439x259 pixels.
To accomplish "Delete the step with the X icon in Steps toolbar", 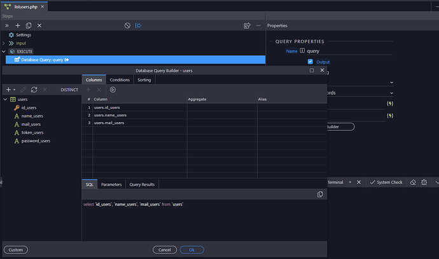I will point(39,25).
